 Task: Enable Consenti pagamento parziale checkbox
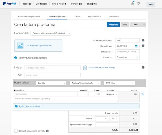click(16, 131)
